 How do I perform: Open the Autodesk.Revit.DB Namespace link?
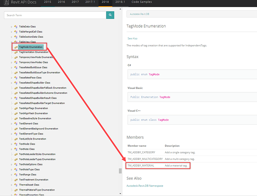145,186
